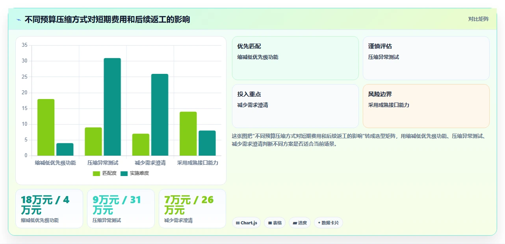Click 压缩异常测试 text in 谨慎评估 card

click(x=384, y=57)
